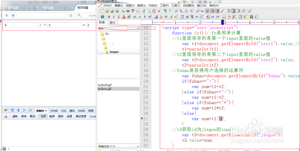Switch to Firebug CSS tab

point(64,111)
